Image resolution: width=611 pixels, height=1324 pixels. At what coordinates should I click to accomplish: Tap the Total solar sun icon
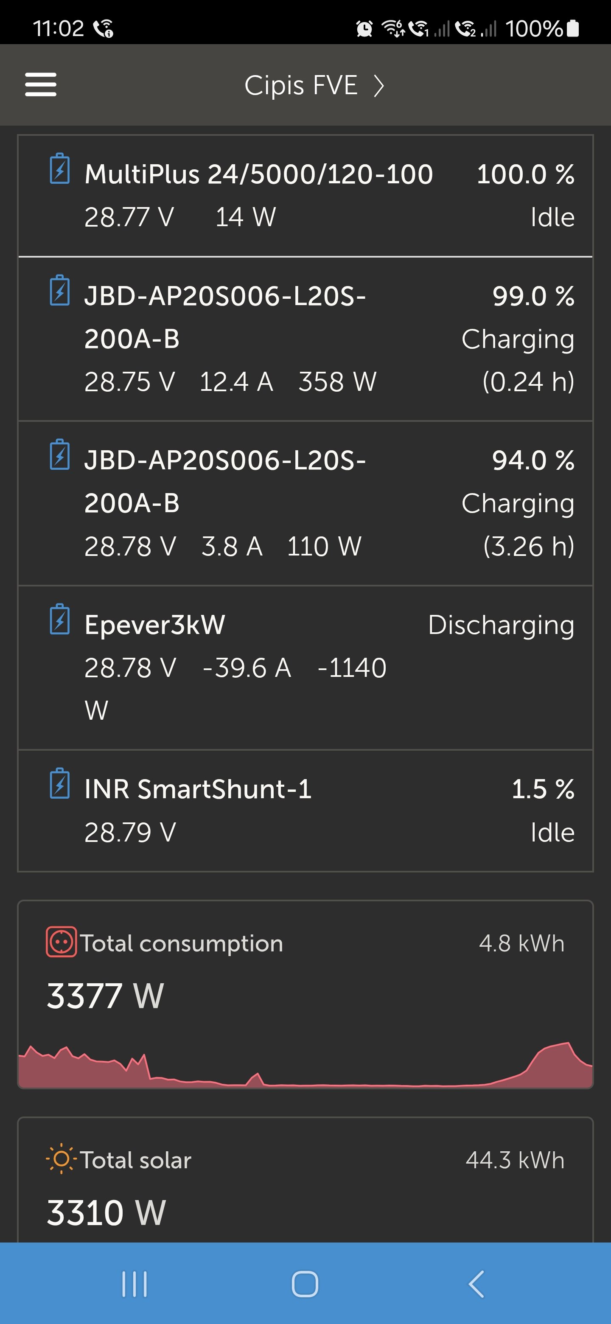pos(61,1158)
